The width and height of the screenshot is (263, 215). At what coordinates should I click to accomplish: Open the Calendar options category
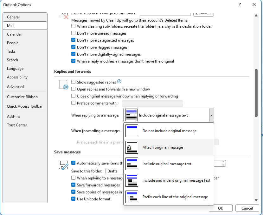coord(25,34)
